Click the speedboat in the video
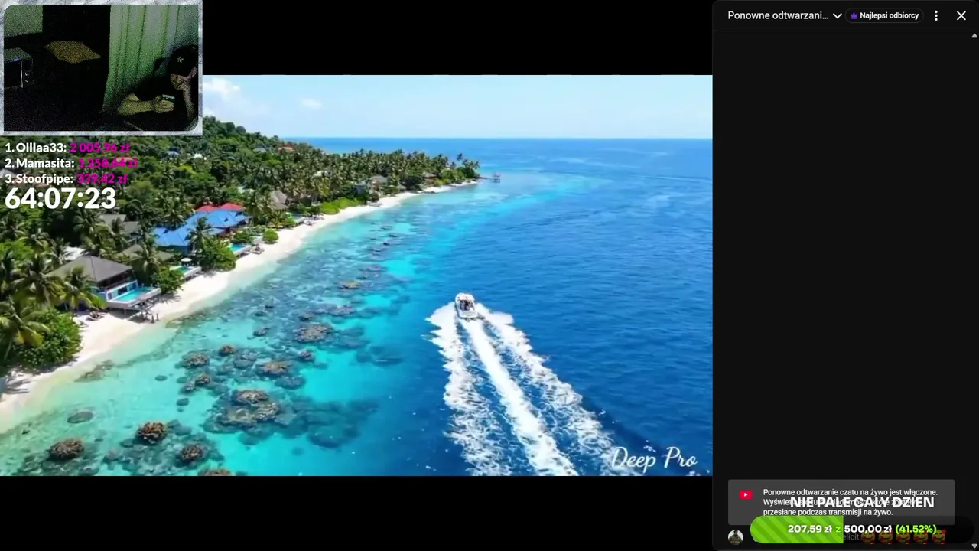The height and width of the screenshot is (551, 979). tap(465, 305)
